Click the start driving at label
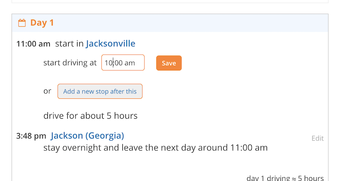Image resolution: width=339 pixels, height=181 pixels. click(x=70, y=63)
